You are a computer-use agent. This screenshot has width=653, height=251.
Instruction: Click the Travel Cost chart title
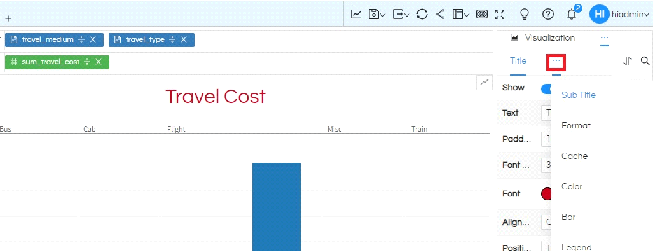216,97
